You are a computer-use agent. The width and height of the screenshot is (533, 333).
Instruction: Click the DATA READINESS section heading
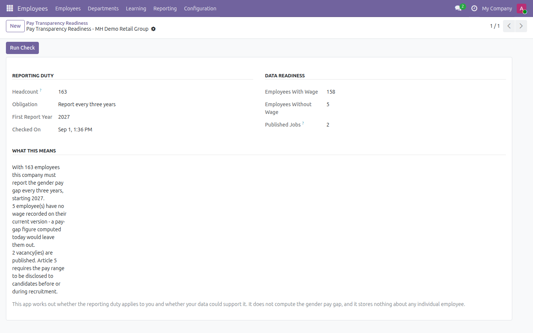285,75
